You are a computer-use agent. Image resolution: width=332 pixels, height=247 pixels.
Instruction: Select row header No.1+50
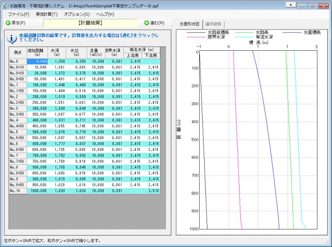pos(18,91)
